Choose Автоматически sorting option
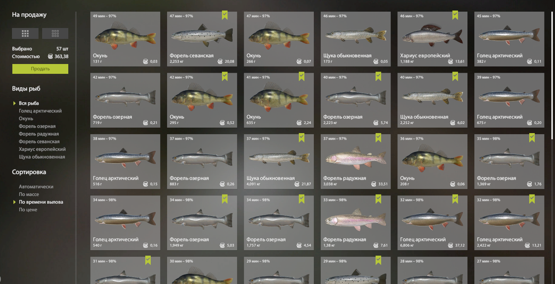This screenshot has width=555, height=284. click(36, 187)
